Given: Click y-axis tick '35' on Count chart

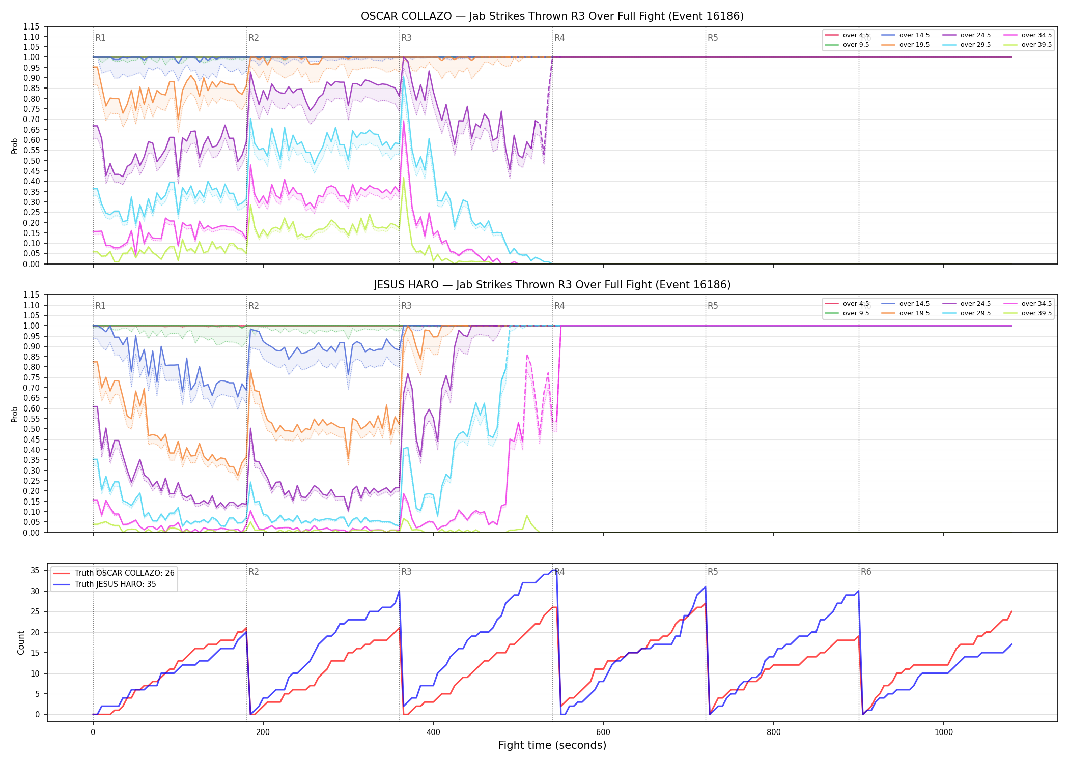Looking at the screenshot, I should pos(35,571).
